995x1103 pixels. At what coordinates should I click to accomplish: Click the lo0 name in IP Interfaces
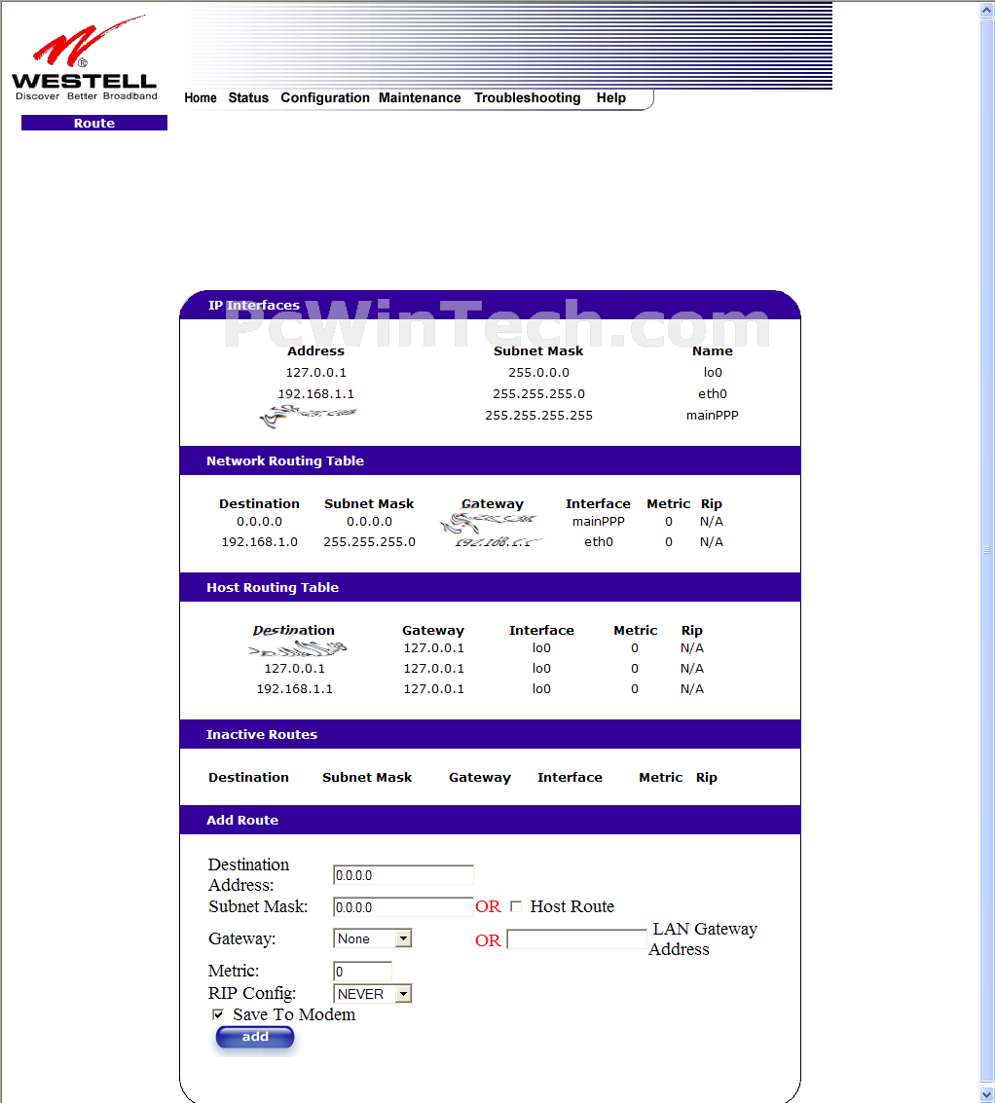(712, 373)
